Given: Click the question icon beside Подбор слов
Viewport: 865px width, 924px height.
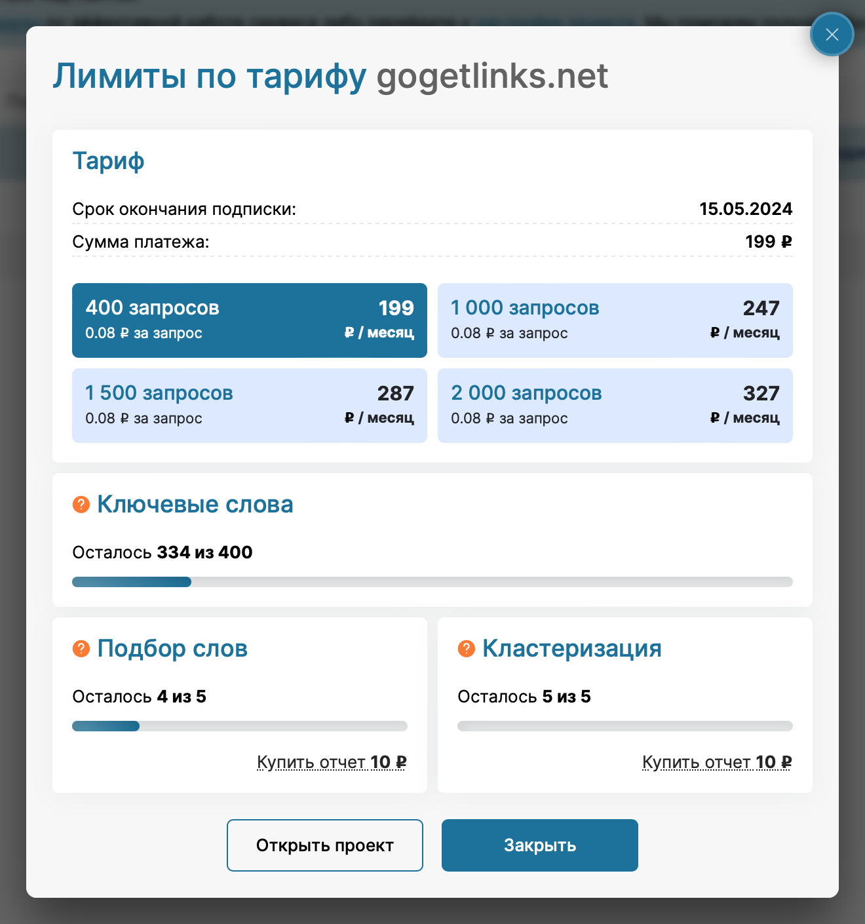Looking at the screenshot, I should (81, 649).
